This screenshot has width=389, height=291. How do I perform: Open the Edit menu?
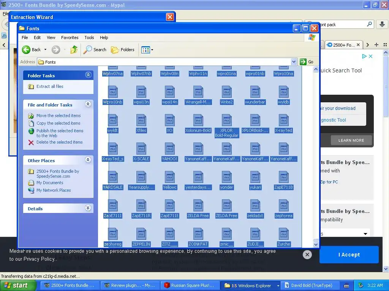pyautogui.click(x=37, y=38)
